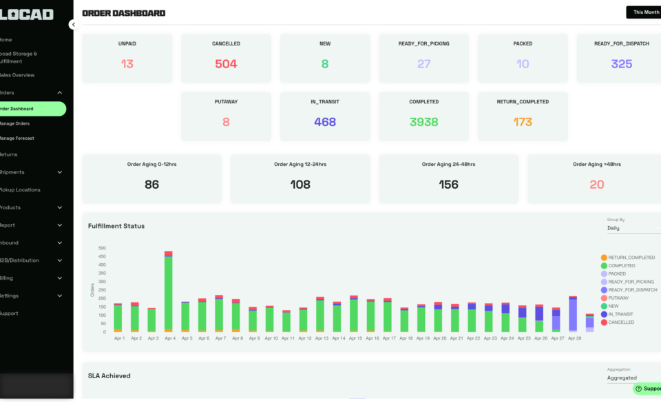
Task: Open the Support help widget
Action: point(647,389)
